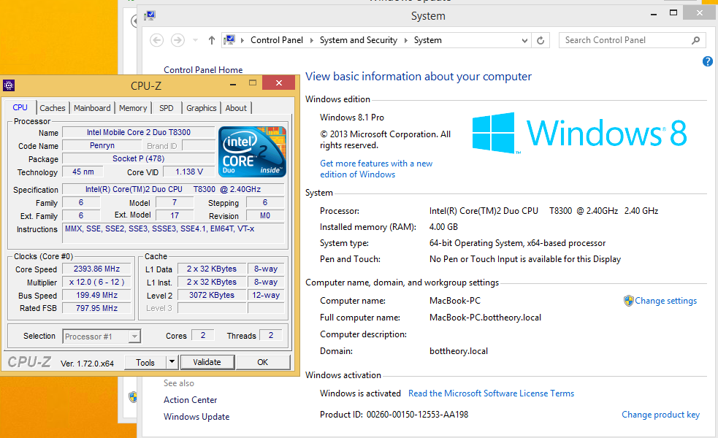Viewport: 718px width, 438px height.
Task: Click the Penryn code name value
Action: click(x=102, y=145)
